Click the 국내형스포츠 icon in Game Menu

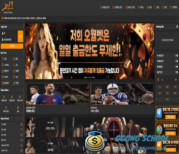[x=4, y=97]
